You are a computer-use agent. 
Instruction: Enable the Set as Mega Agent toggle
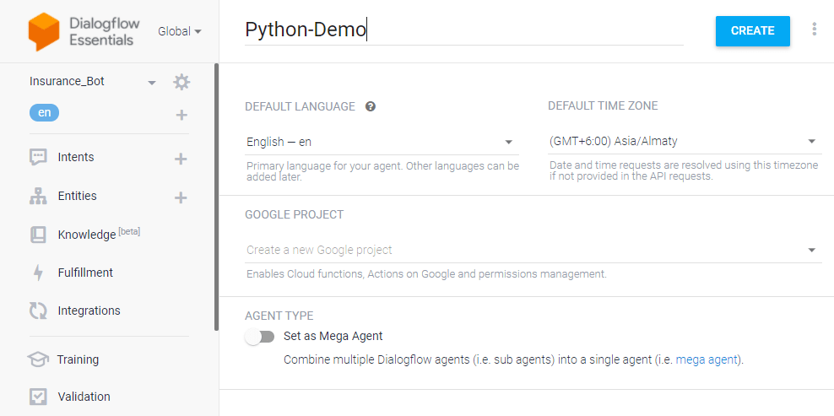[259, 337]
